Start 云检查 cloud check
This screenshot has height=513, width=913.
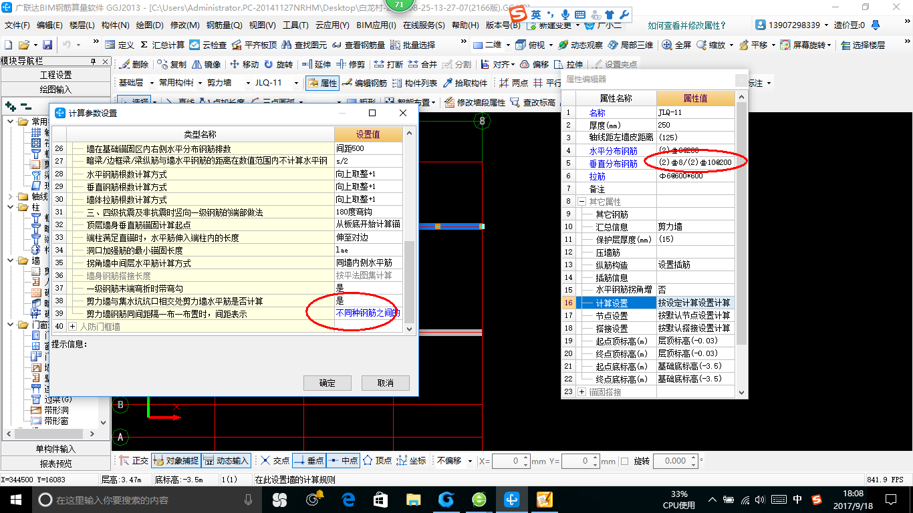pyautogui.click(x=209, y=45)
